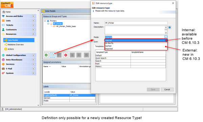
Task: Collapse the Printers tree node
Action: [x=45, y=21]
